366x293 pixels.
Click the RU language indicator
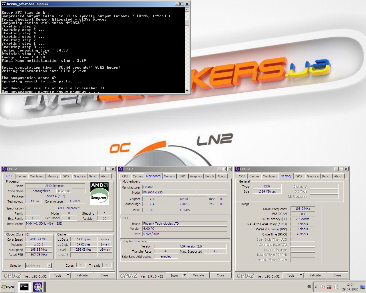[x=309, y=286]
